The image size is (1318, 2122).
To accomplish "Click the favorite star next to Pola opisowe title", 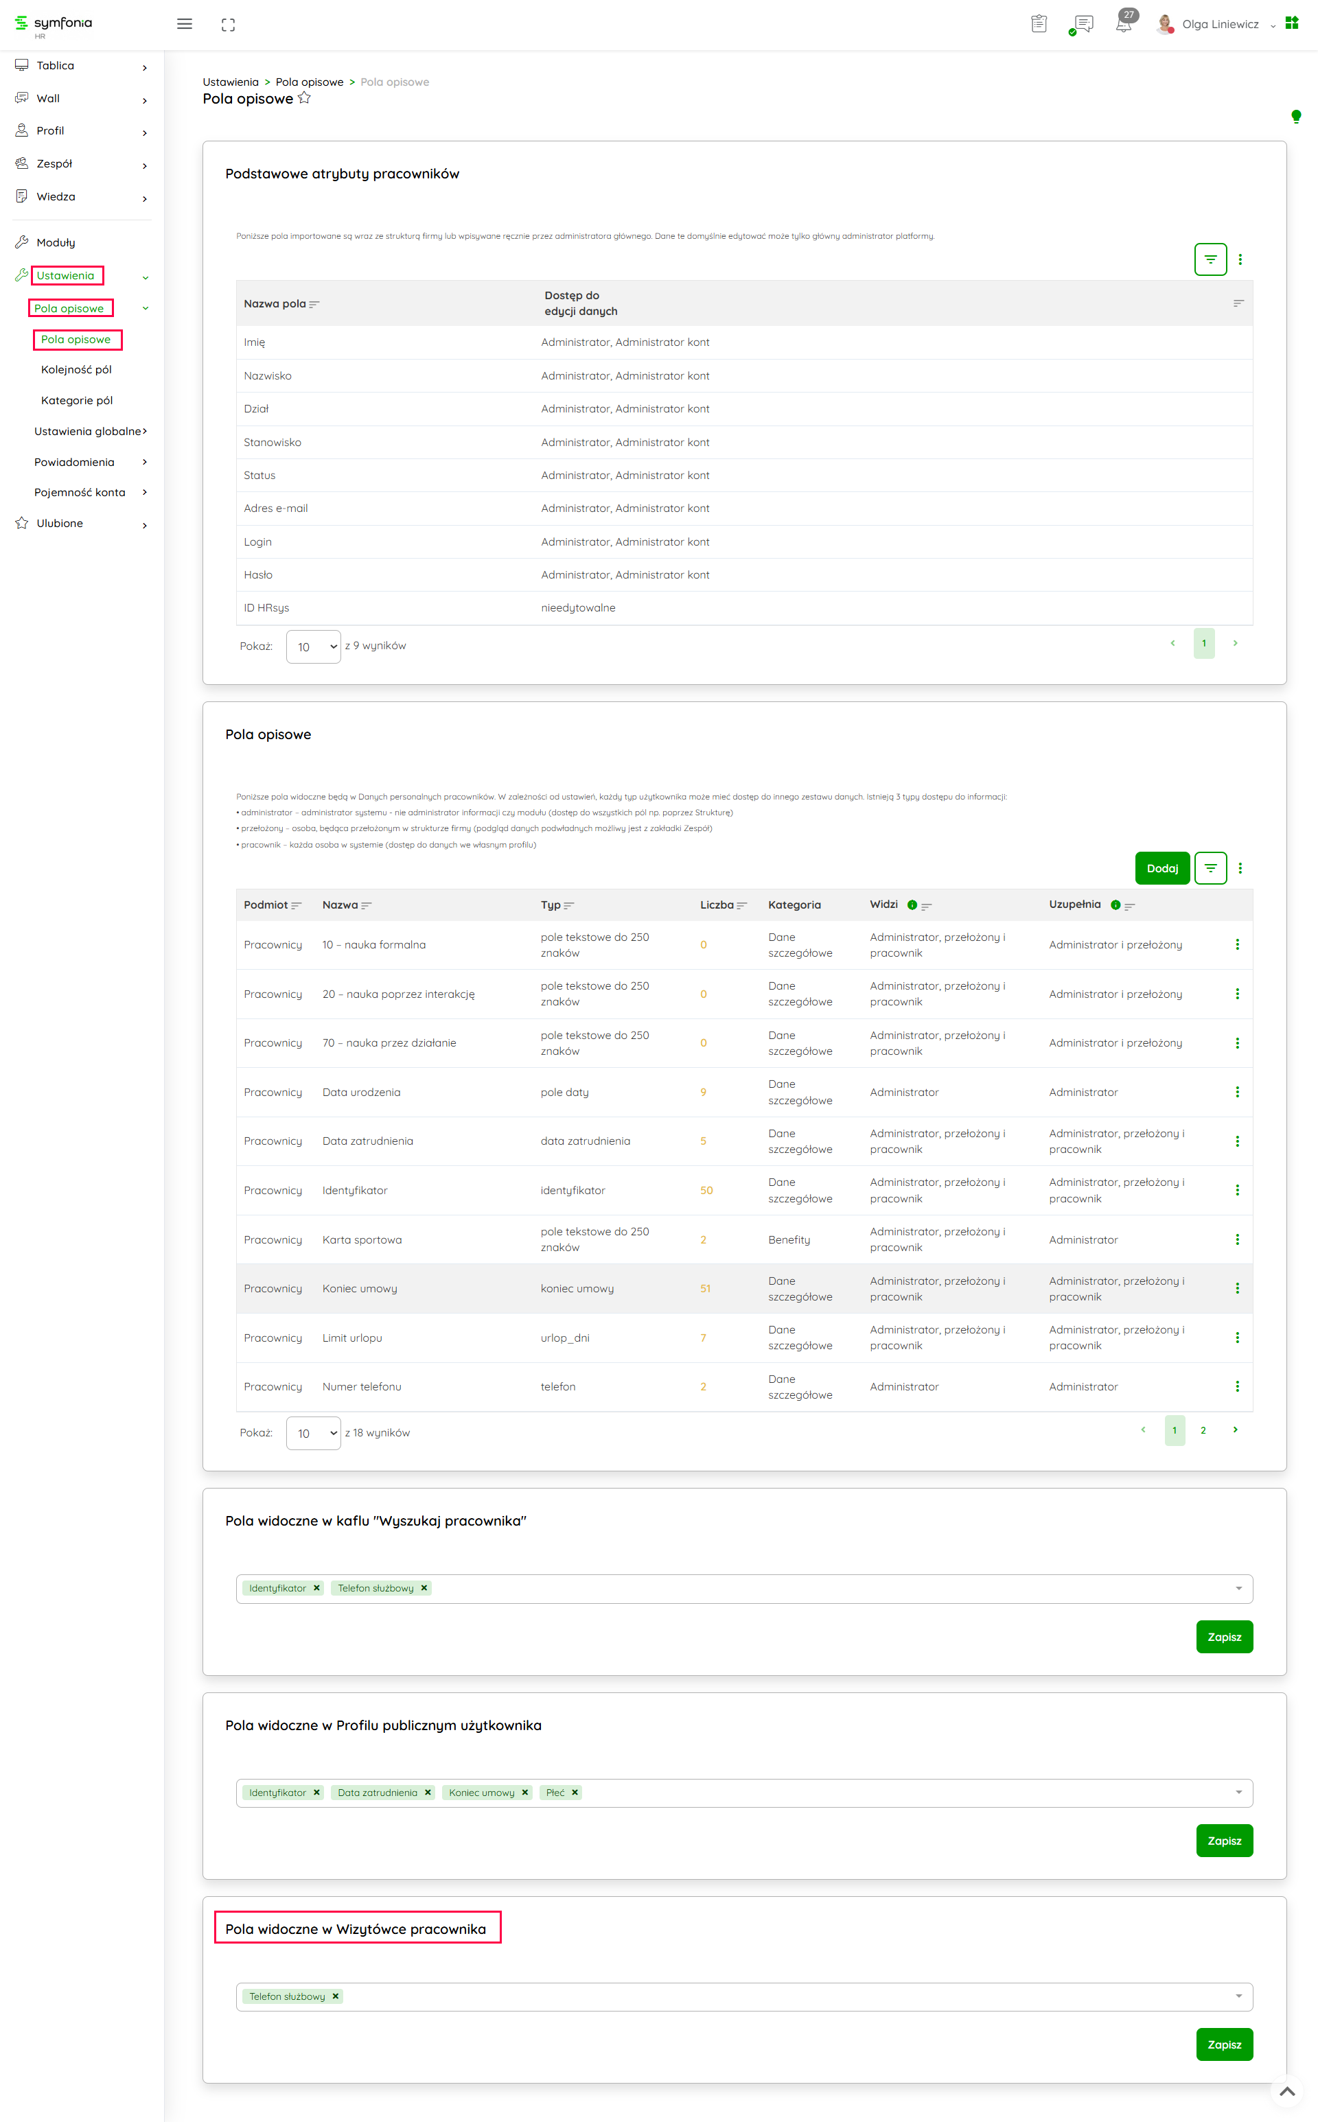I will [x=304, y=98].
